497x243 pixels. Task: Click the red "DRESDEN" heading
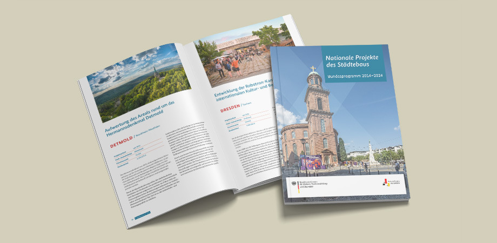[231, 107]
